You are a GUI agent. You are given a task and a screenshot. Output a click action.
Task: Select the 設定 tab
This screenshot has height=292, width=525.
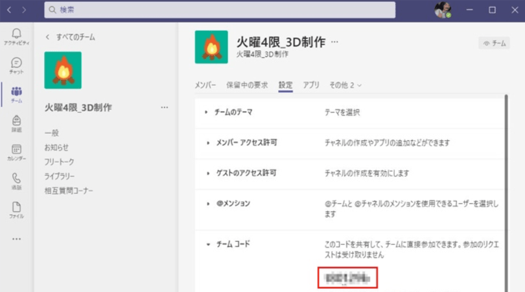(x=286, y=85)
